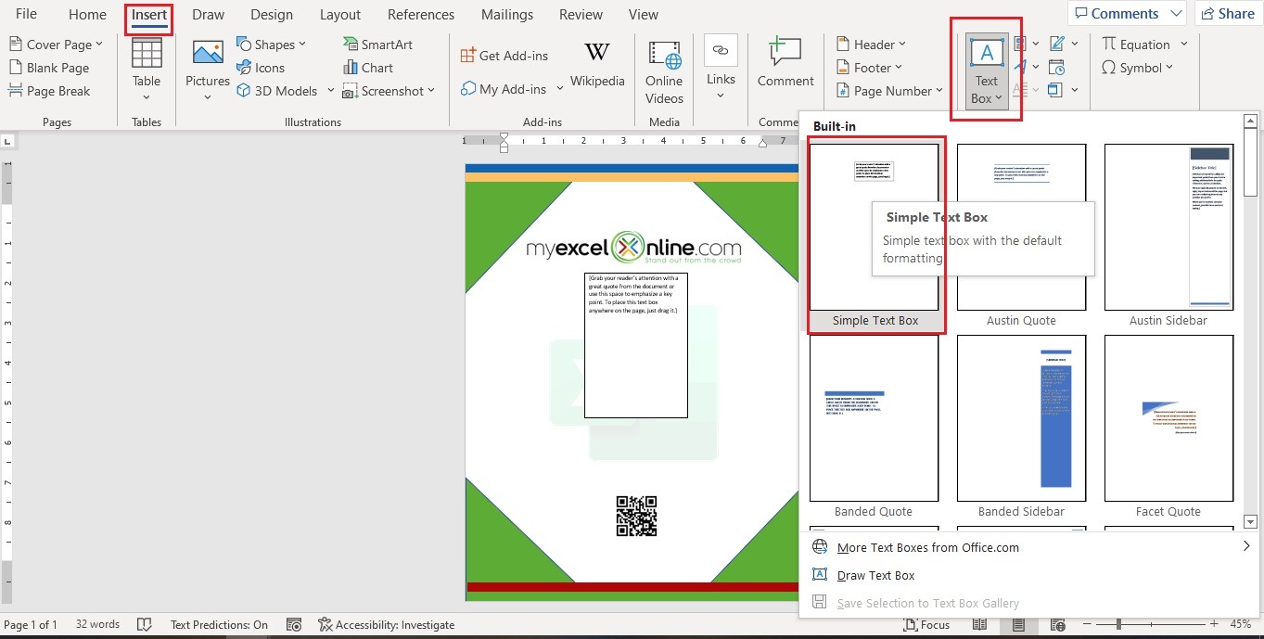Click the zoom out minus button
The width and height of the screenshot is (1264, 639).
click(x=1088, y=625)
